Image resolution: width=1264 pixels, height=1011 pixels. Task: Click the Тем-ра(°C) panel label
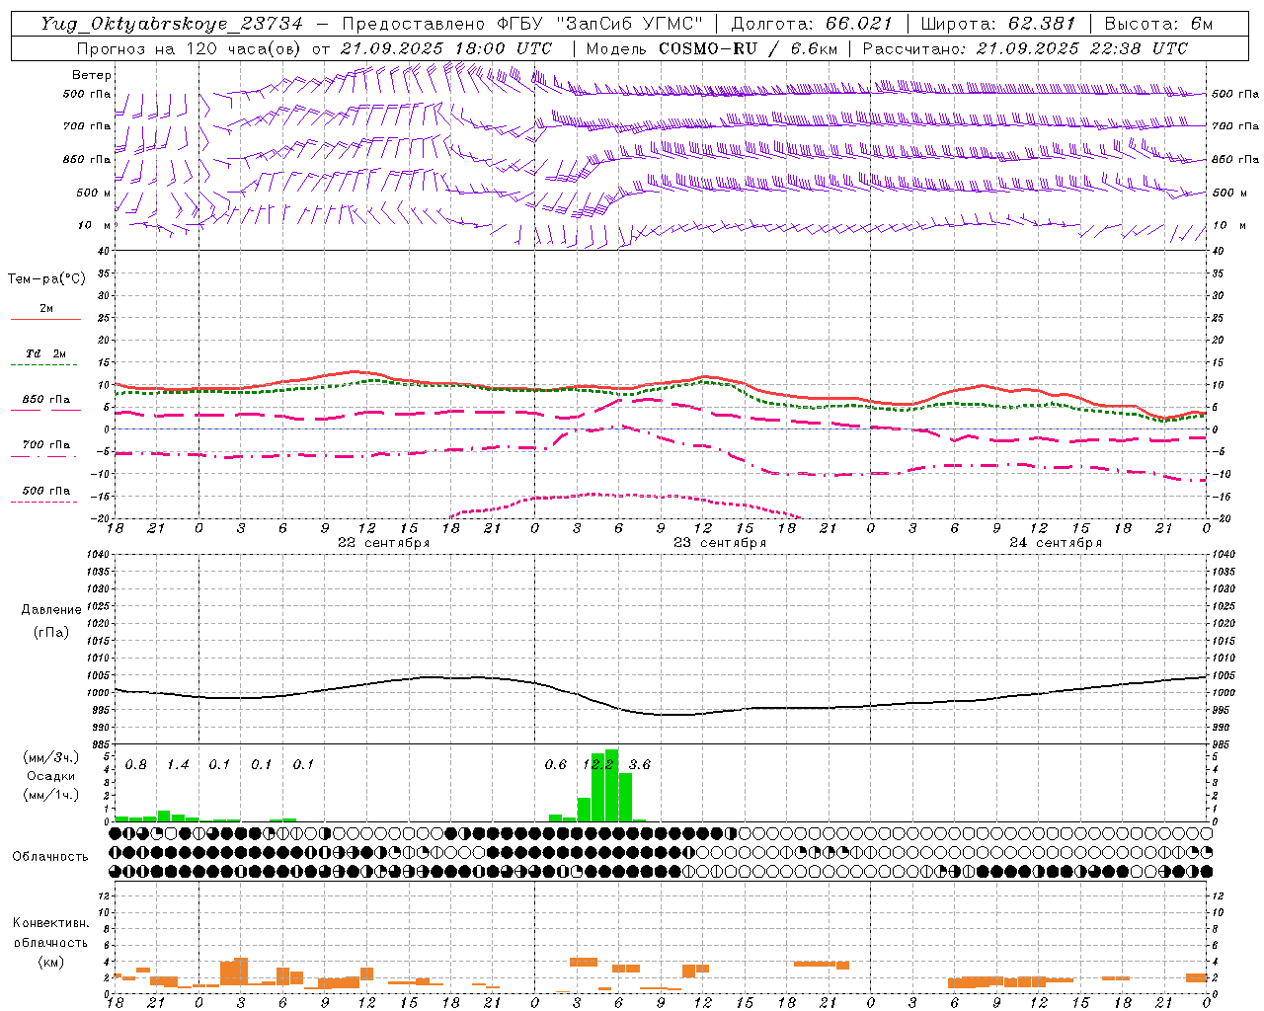tap(46, 279)
